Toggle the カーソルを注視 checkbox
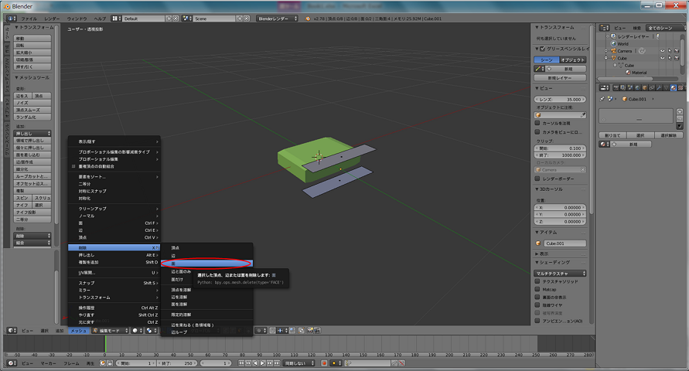 coord(539,123)
